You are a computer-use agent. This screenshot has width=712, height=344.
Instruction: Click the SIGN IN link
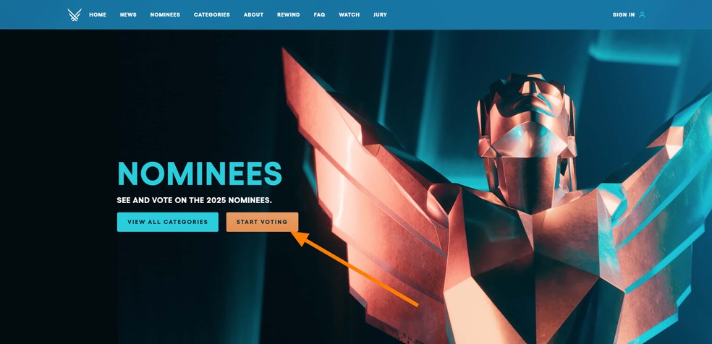click(624, 15)
